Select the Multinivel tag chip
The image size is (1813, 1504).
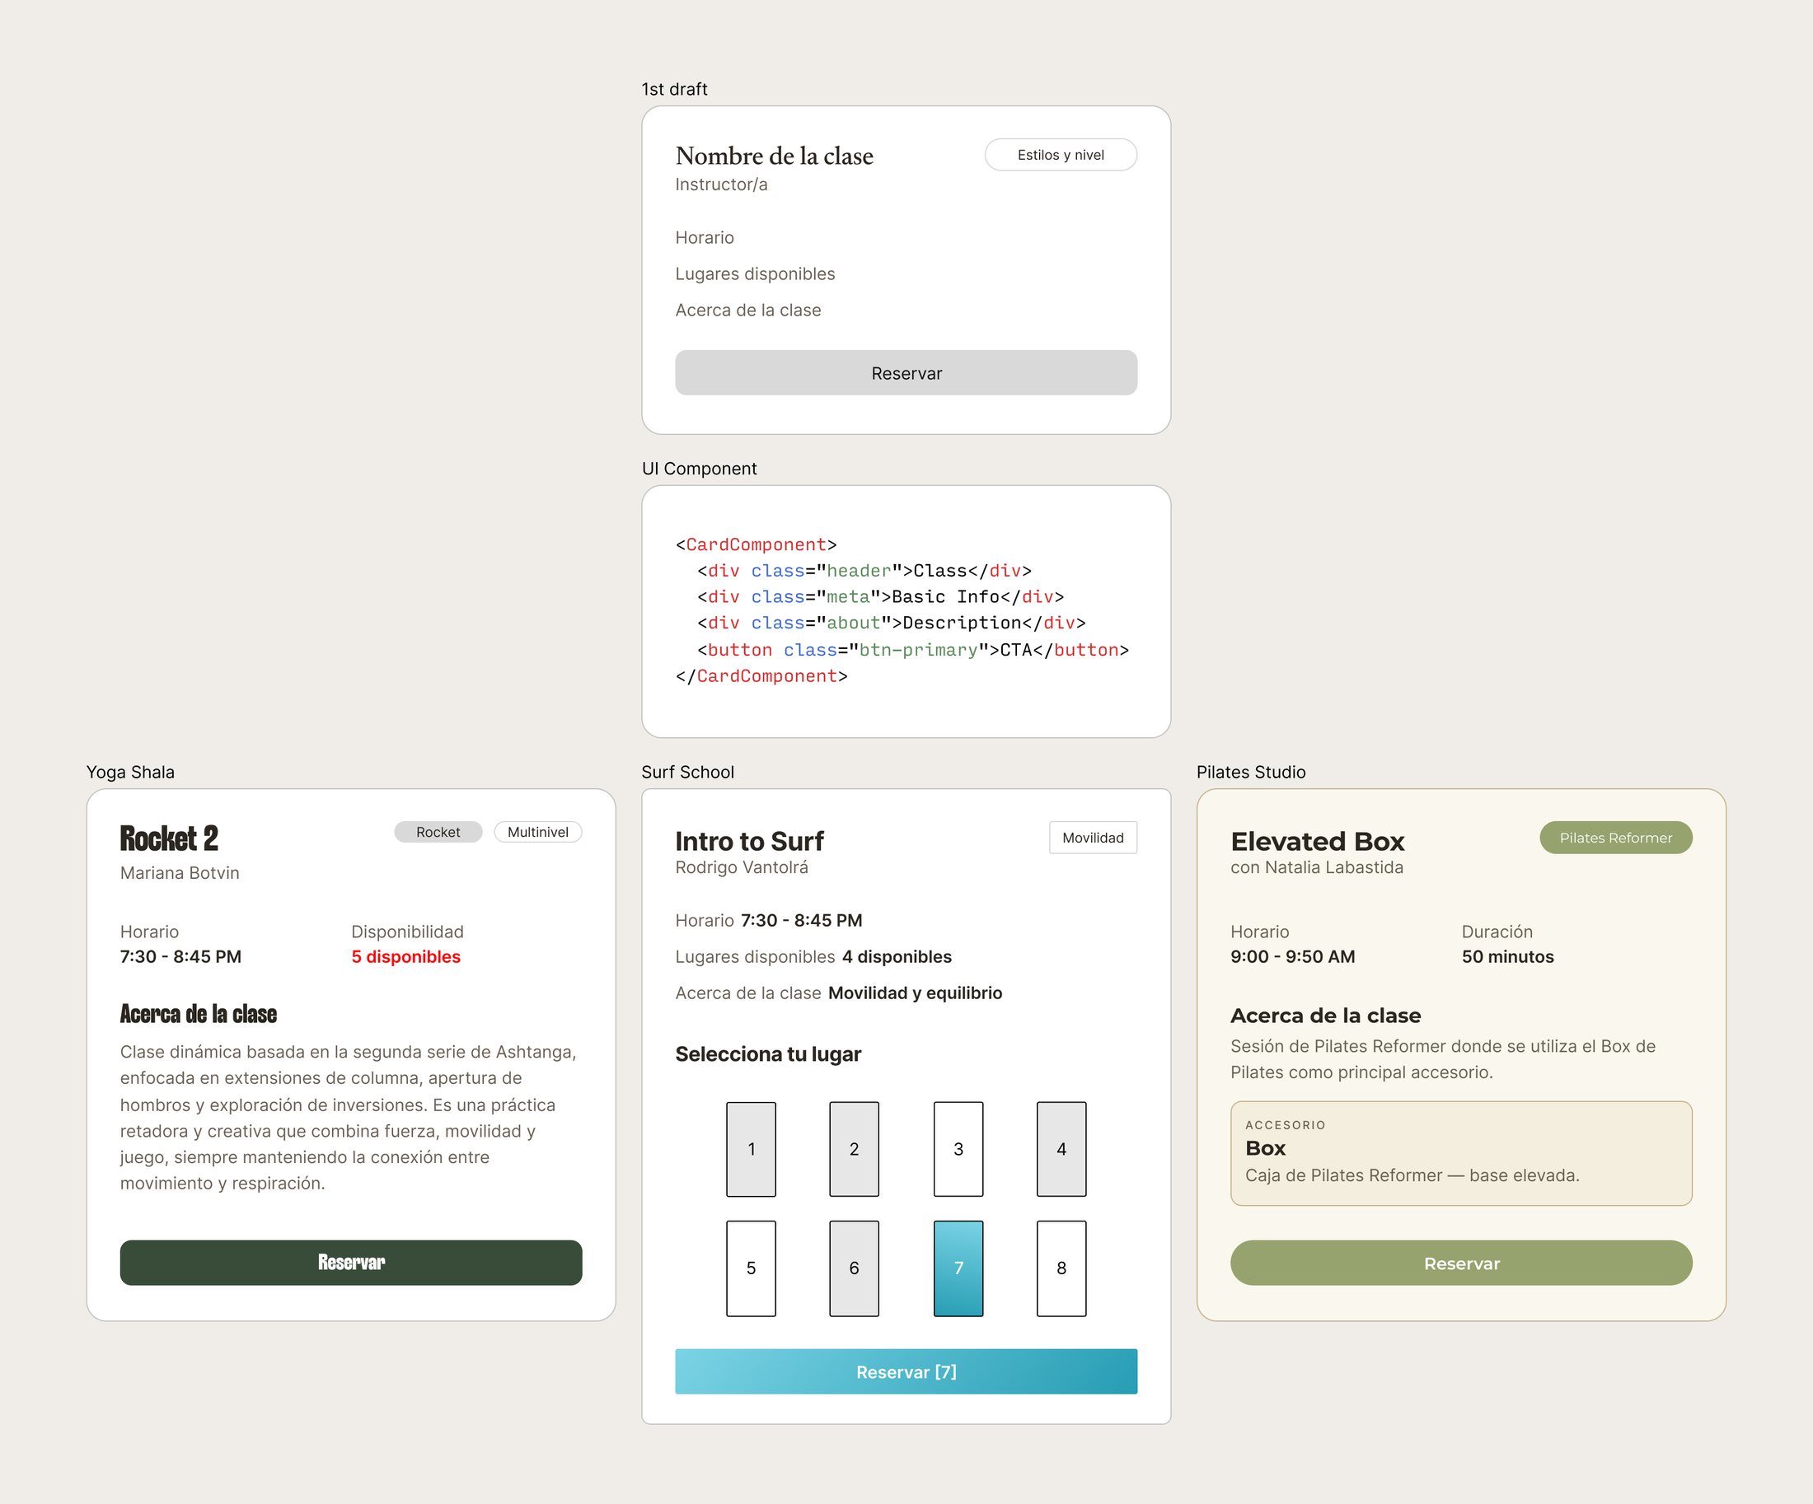(x=538, y=832)
